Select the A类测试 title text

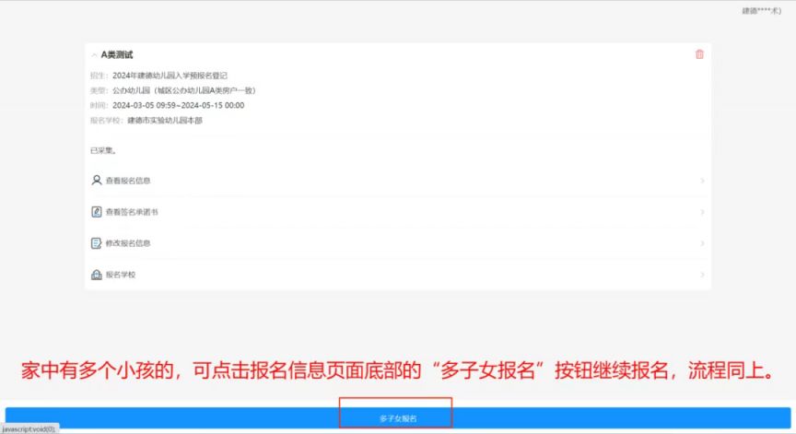pyautogui.click(x=117, y=54)
